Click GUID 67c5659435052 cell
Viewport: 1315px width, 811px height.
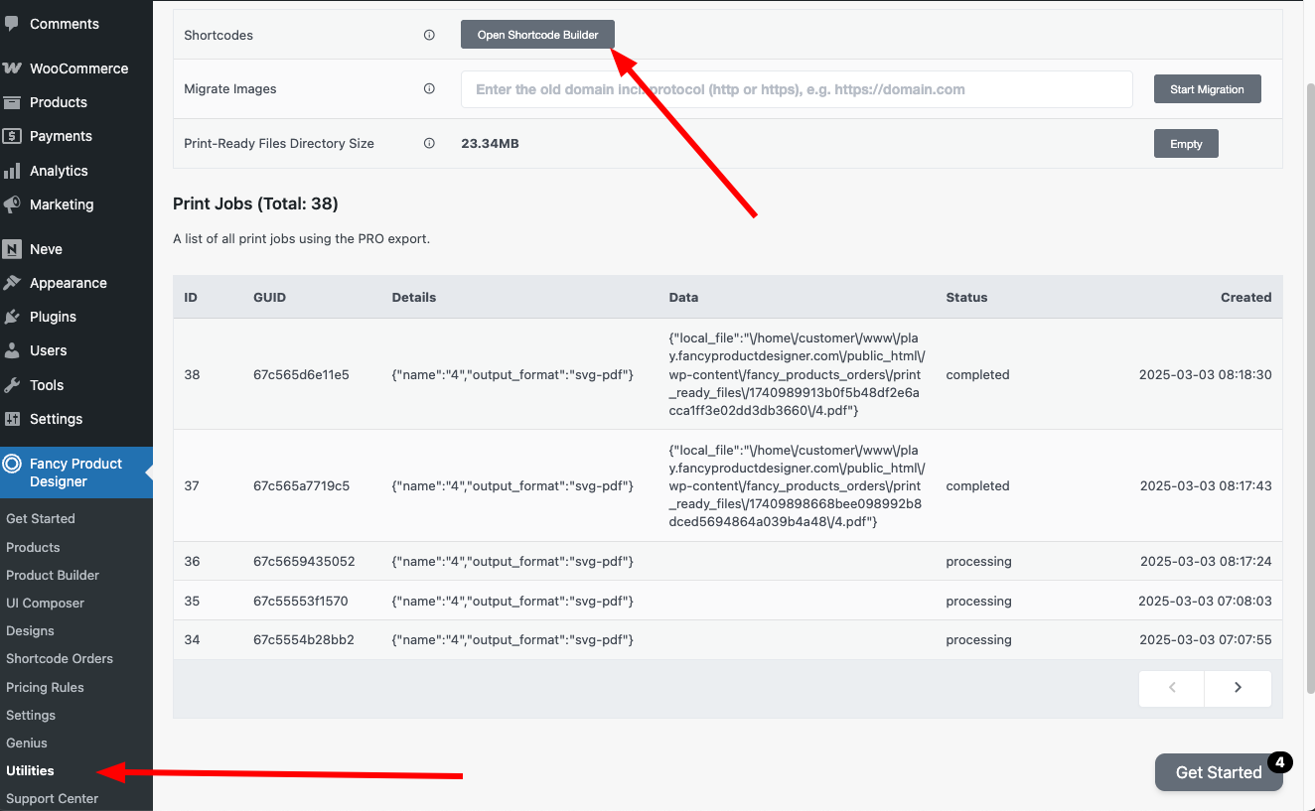304,561
